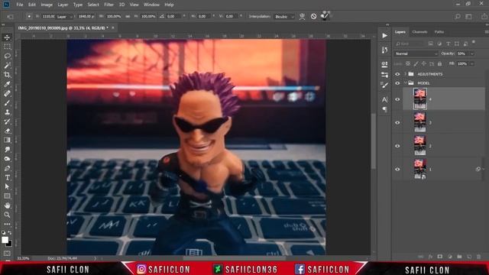The width and height of the screenshot is (489, 275).
Task: Select the Brush tool
Action: (x=7, y=103)
